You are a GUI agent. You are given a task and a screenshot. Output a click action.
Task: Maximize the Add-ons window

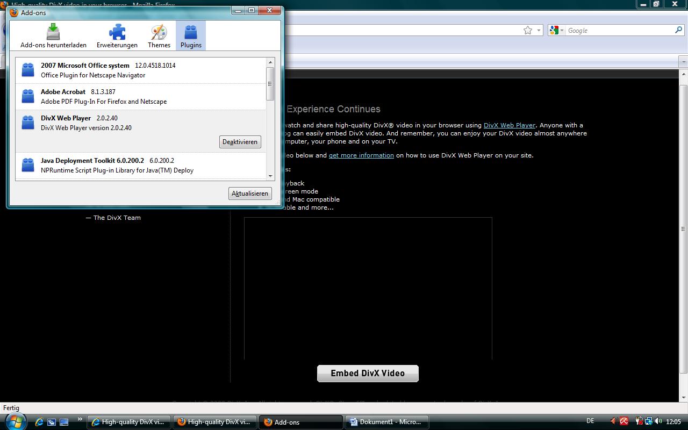[251, 10]
